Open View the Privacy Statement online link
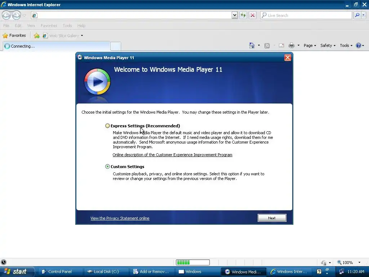Screen dimensions: 369x277 tap(120, 218)
